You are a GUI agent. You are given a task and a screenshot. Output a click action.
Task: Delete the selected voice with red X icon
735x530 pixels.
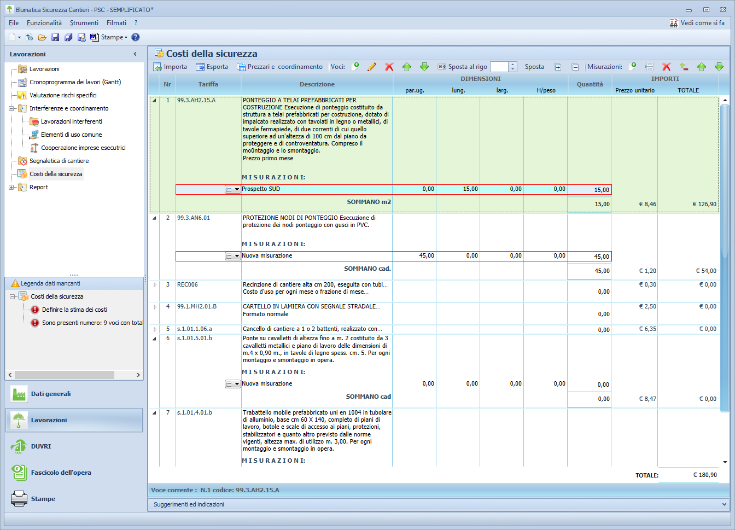[x=388, y=67]
